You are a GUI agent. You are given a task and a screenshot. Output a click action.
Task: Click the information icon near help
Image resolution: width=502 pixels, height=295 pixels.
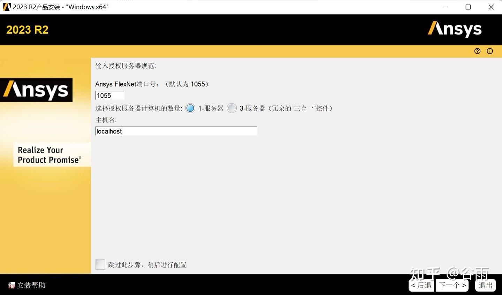tap(490, 51)
